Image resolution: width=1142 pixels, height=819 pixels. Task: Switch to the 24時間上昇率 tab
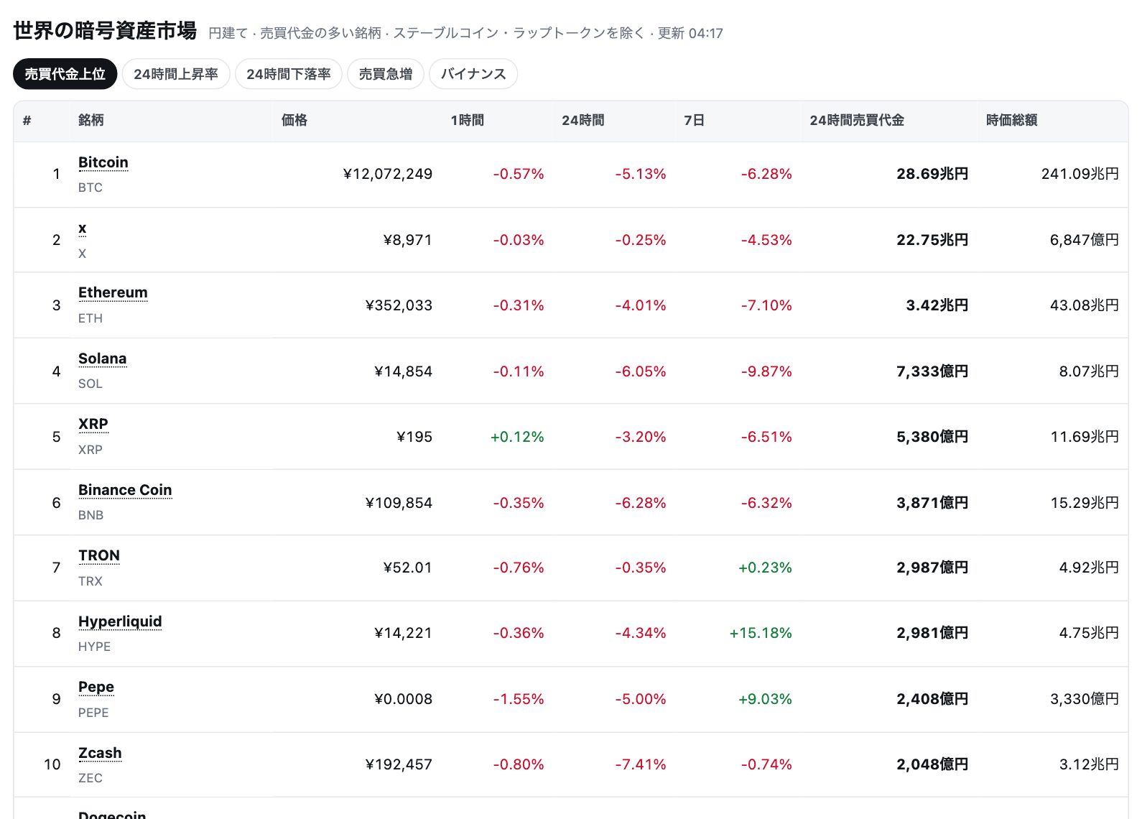click(x=176, y=74)
